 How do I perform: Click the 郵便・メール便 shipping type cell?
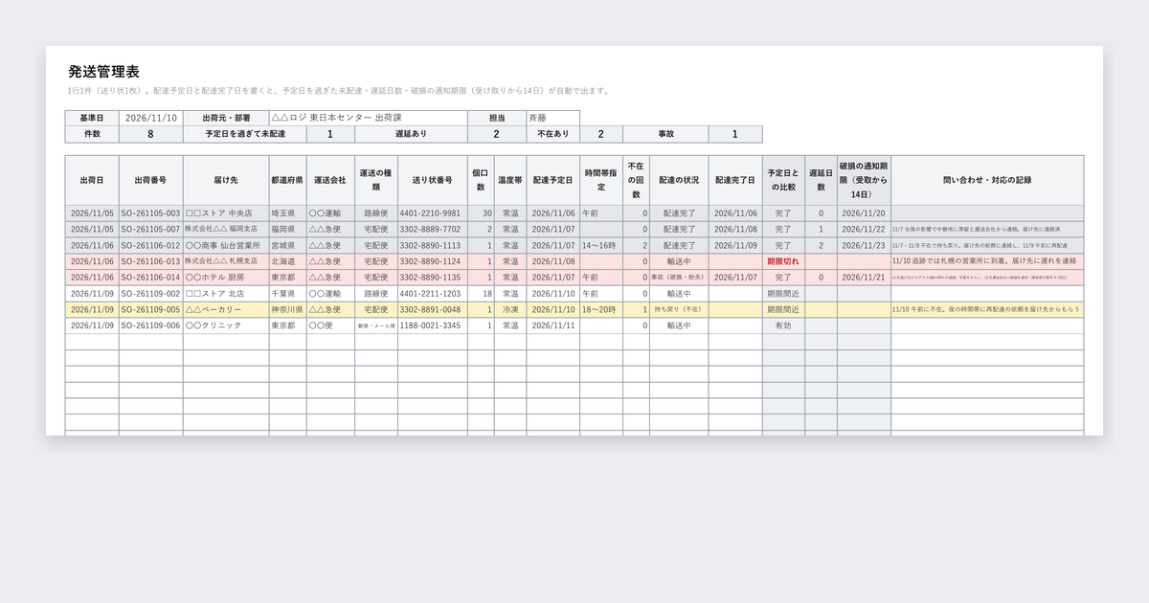[376, 325]
